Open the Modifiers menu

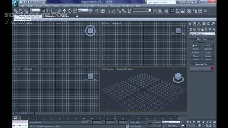(x=66, y=6)
